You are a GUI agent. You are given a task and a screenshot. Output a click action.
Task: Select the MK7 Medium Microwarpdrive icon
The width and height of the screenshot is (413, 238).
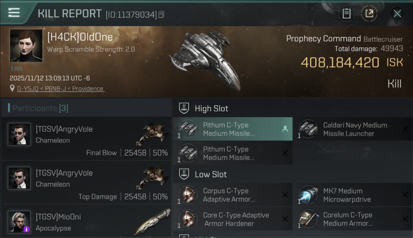pos(308,195)
